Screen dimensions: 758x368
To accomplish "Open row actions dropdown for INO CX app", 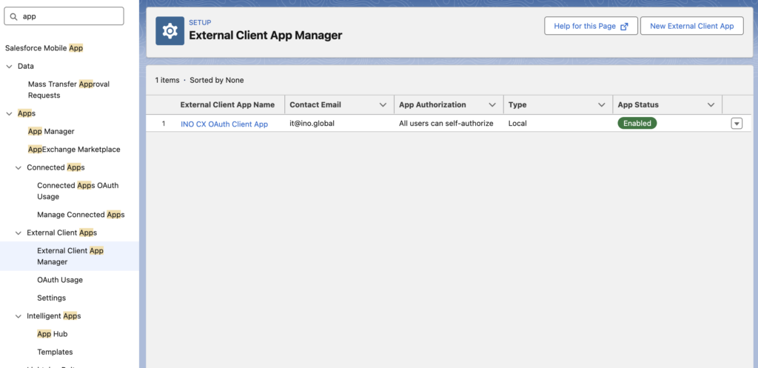I will (x=736, y=124).
